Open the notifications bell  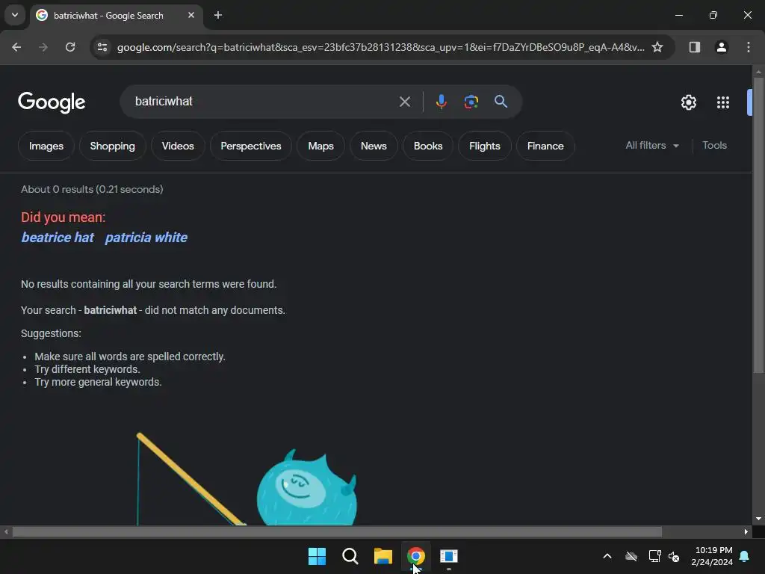pyautogui.click(x=744, y=556)
